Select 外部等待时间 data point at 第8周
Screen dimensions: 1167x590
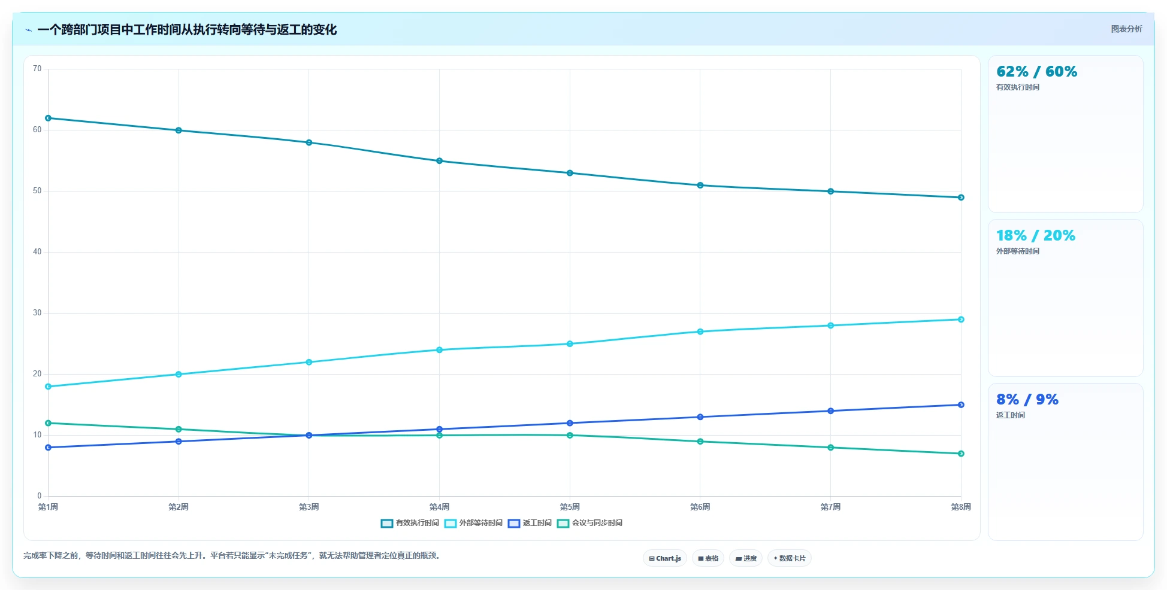point(961,320)
